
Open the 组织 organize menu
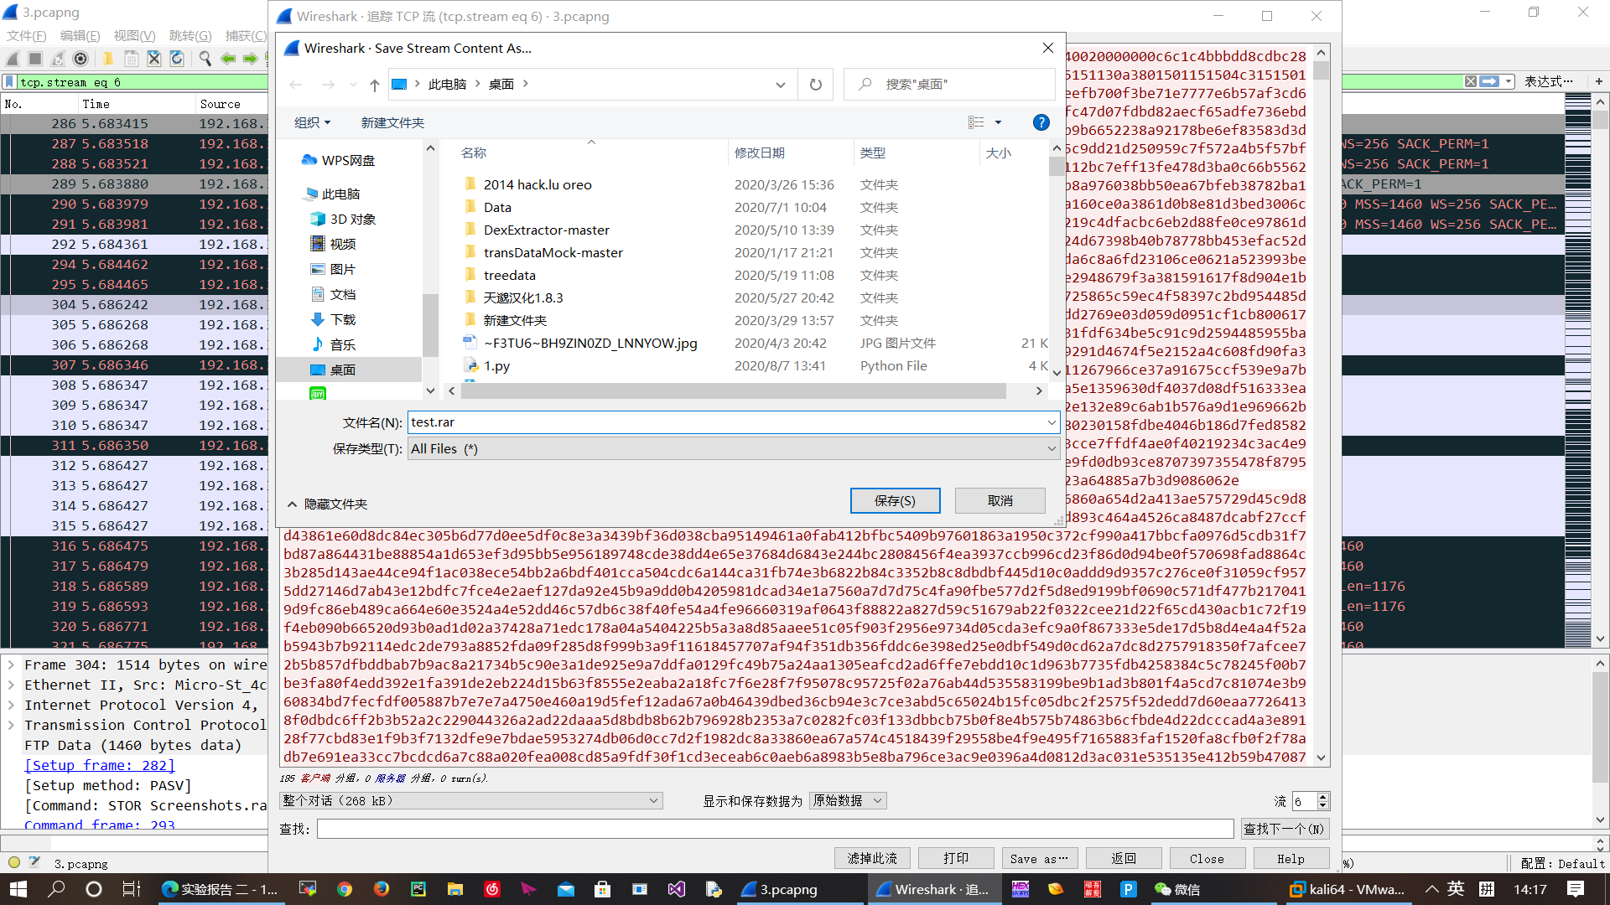point(312,122)
